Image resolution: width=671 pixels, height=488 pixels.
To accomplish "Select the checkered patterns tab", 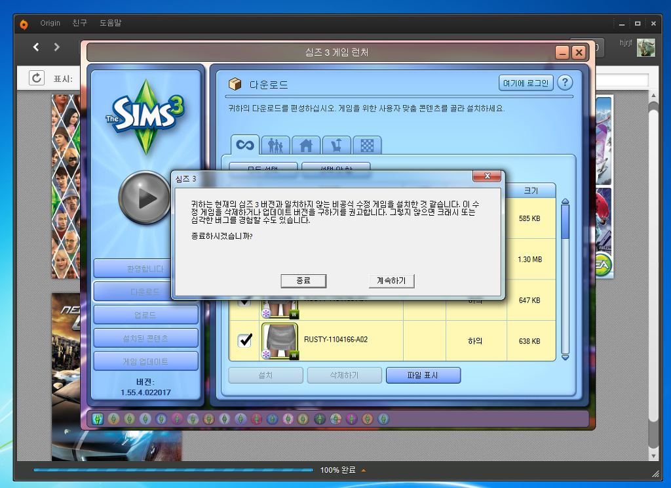I will tap(367, 146).
